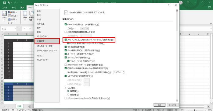Toggle オートコンプリートを使用する checkbox
Image resolution: width=213 pixels, height=111 pixels.
(x=66, y=57)
